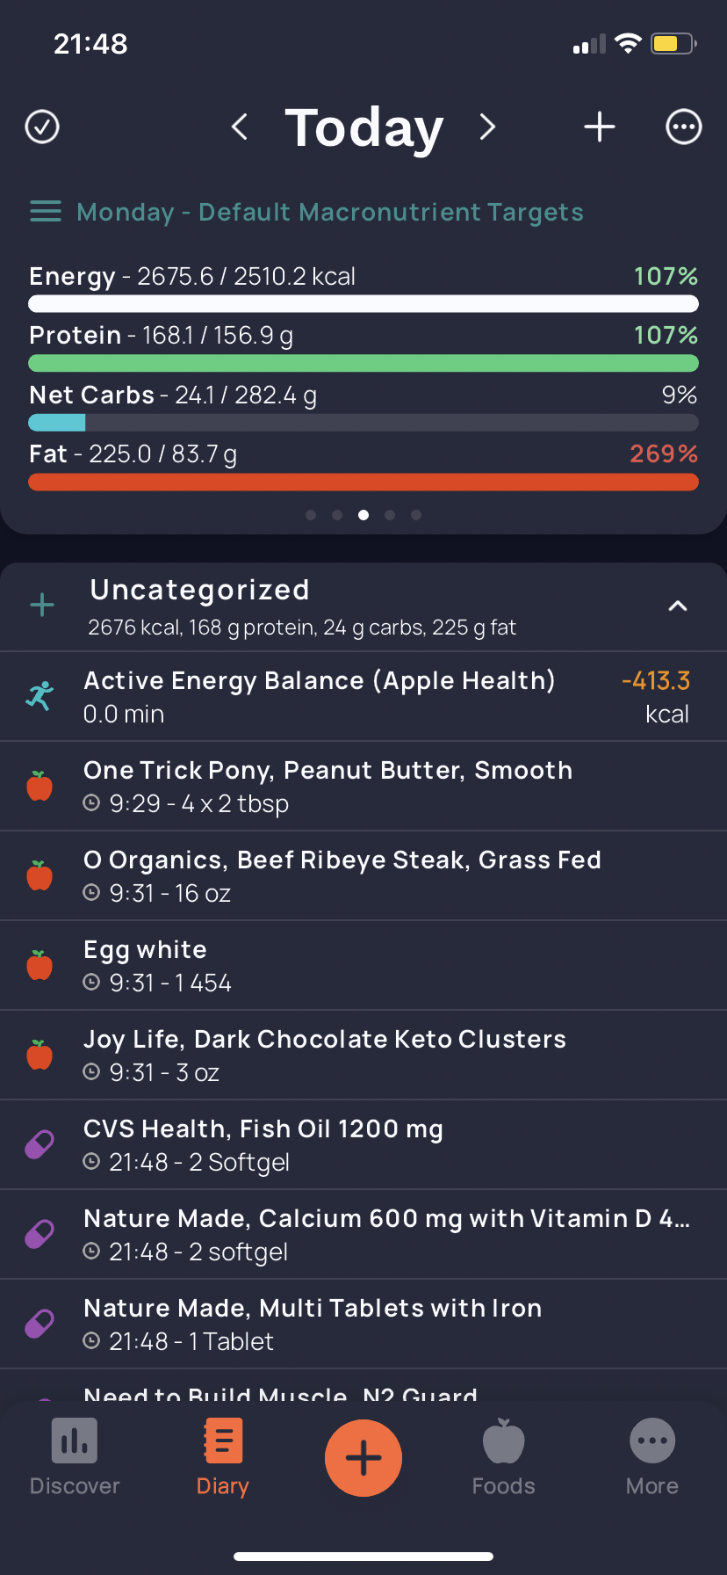Select the first summary page dot
This screenshot has height=1575, width=727.
311,515
